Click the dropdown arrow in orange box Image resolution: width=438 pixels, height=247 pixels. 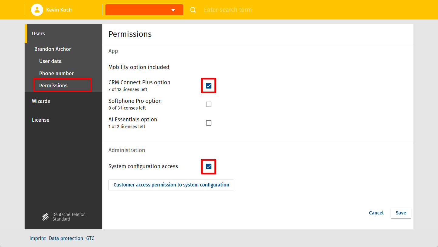(173, 10)
